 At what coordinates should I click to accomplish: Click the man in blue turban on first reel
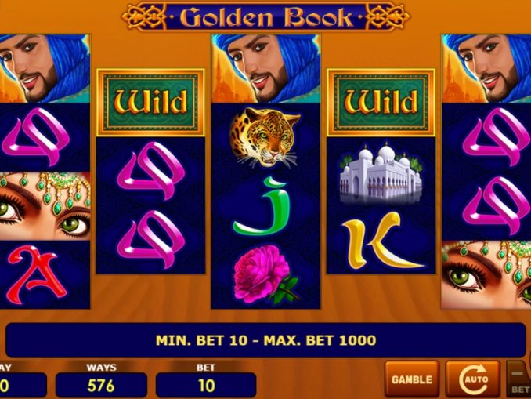tap(45, 69)
